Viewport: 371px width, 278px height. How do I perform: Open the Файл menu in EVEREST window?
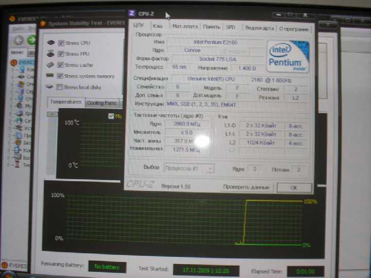tap(19, 29)
